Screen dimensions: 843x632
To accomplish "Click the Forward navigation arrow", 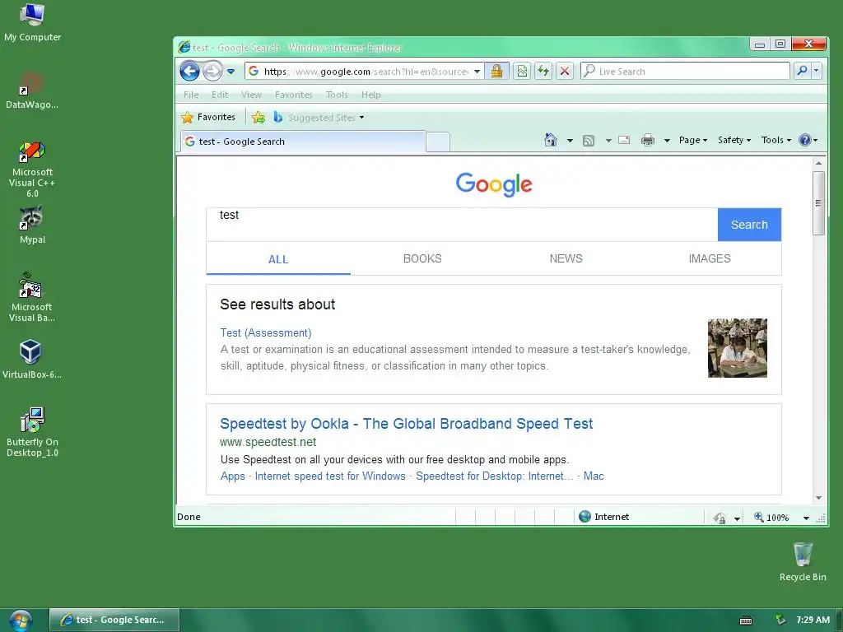I will pyautogui.click(x=213, y=71).
